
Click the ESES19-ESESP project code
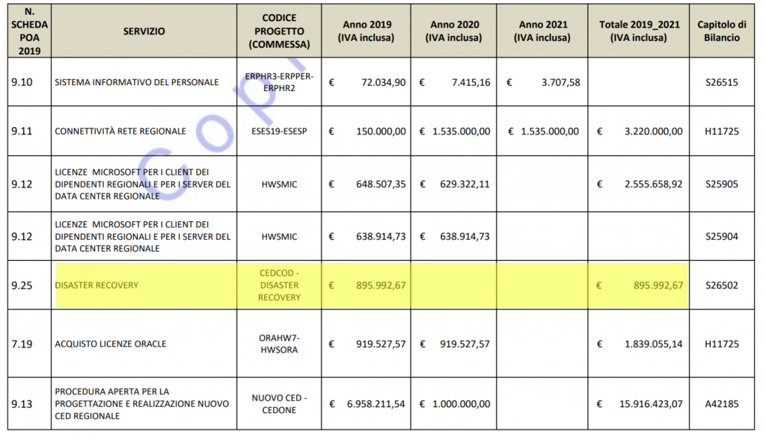click(279, 131)
